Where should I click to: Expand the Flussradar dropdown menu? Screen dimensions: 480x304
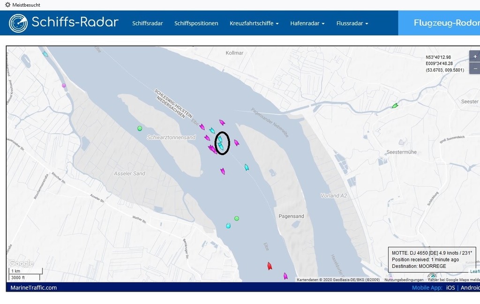(x=352, y=23)
